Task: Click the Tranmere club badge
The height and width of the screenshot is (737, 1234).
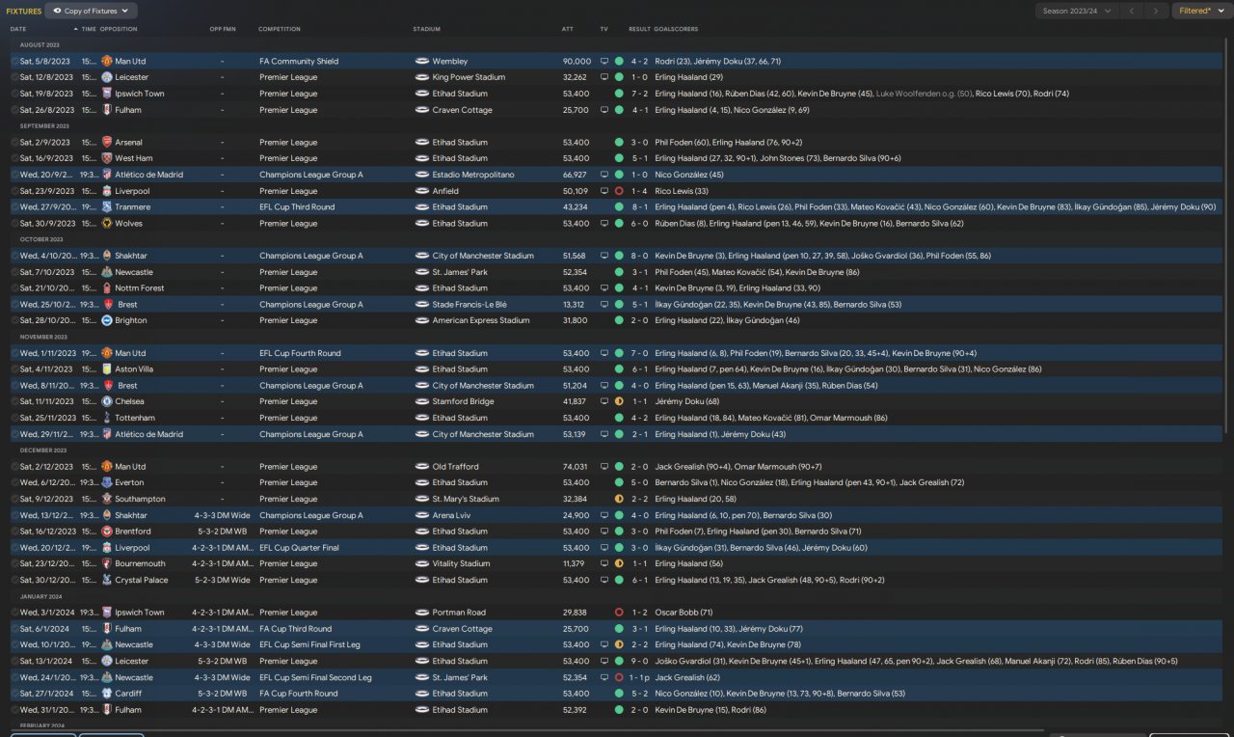Action: [107, 206]
